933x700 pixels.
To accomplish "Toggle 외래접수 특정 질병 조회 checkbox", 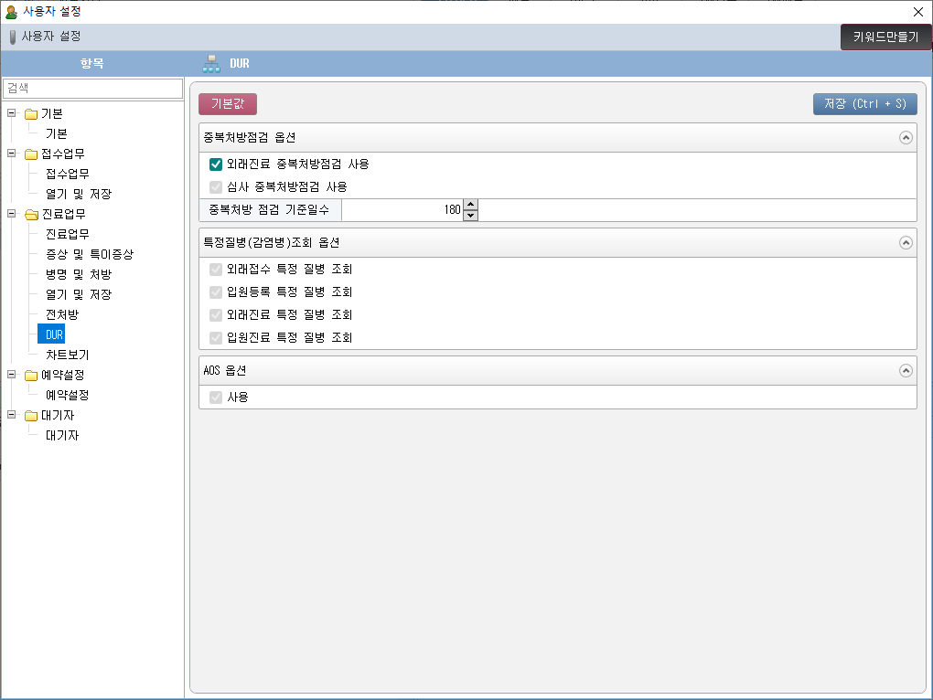I will (x=216, y=270).
